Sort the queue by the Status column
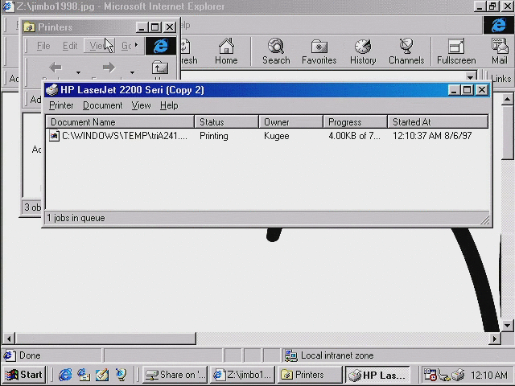The height and width of the screenshot is (386, 515). pyautogui.click(x=227, y=121)
